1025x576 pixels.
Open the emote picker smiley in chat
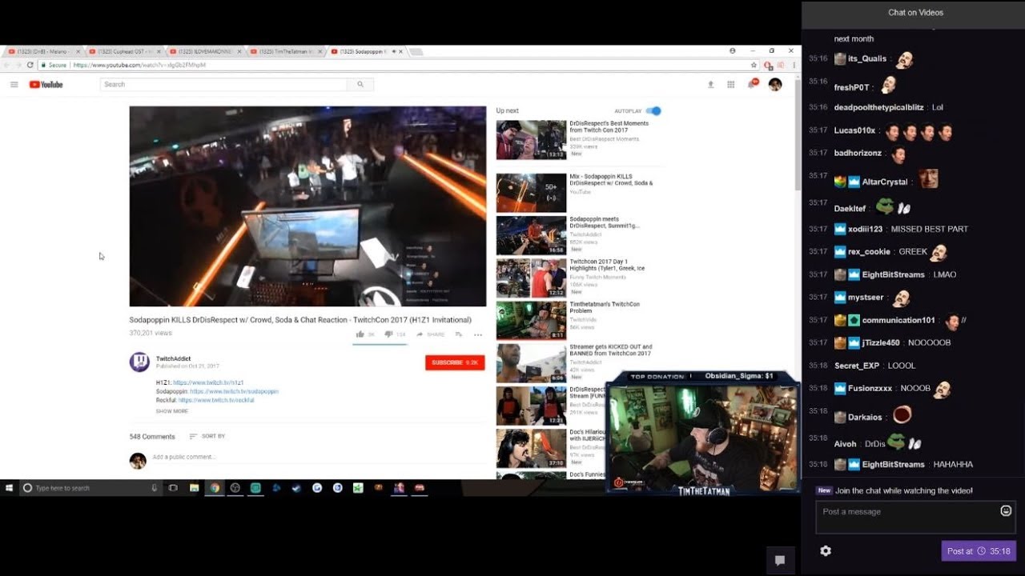[x=1006, y=510]
